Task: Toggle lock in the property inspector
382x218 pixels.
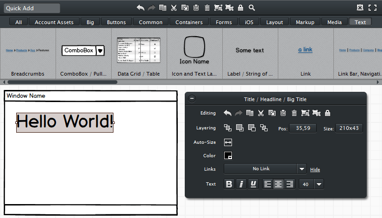Action: [x=328, y=113]
